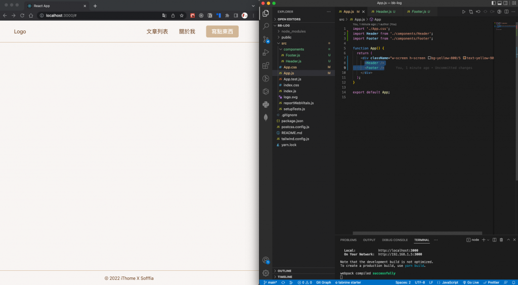Viewport: 518px width, 285px height.
Task: Toggle Go Live server in status bar
Action: click(x=471, y=282)
